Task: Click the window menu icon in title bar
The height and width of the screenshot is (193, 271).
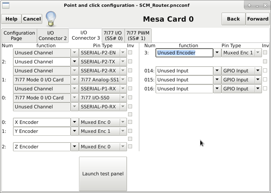Action: point(6,5)
